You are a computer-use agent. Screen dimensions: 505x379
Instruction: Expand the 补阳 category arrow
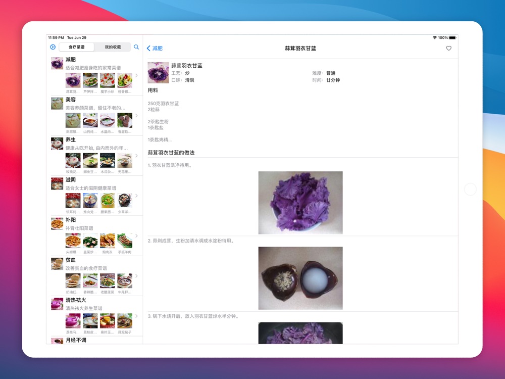tap(136, 236)
